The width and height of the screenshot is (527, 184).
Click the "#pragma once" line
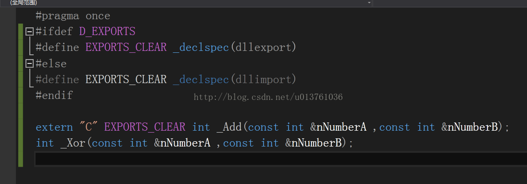coord(73,16)
